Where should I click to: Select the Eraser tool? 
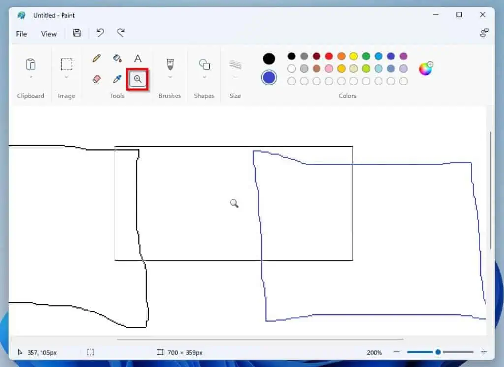click(95, 79)
